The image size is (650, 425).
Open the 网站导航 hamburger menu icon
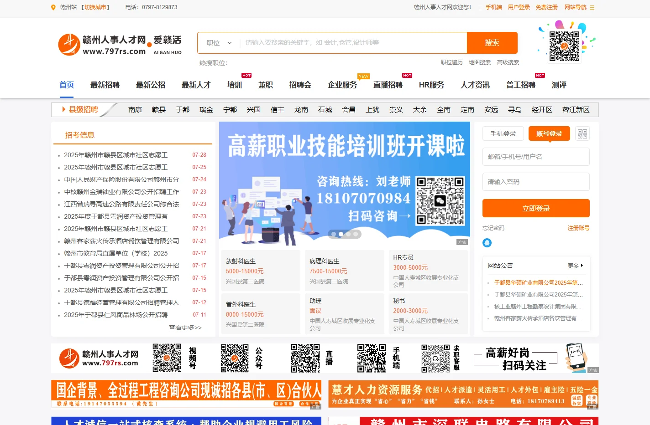pos(592,7)
